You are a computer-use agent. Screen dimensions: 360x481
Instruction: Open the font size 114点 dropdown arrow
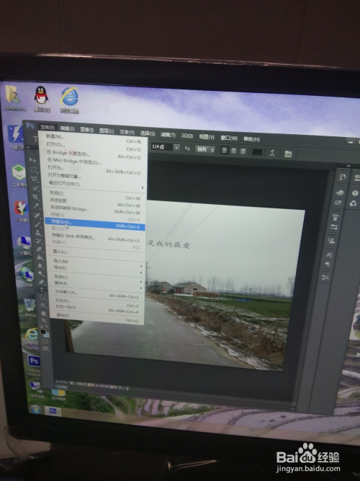(x=176, y=148)
